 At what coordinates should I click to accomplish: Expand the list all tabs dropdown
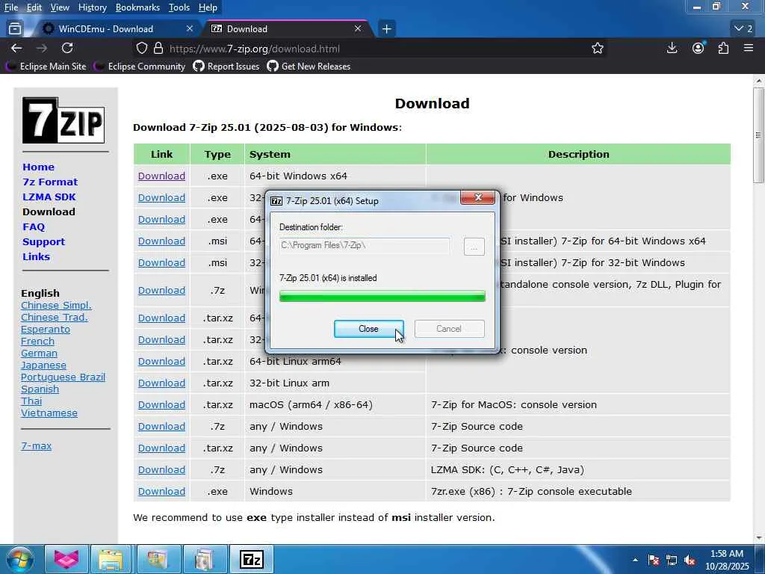pos(743,29)
